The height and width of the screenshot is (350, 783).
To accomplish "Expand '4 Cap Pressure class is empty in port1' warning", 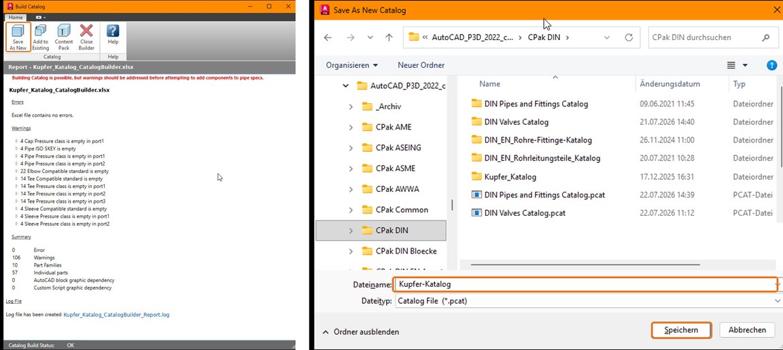I will pyautogui.click(x=17, y=141).
